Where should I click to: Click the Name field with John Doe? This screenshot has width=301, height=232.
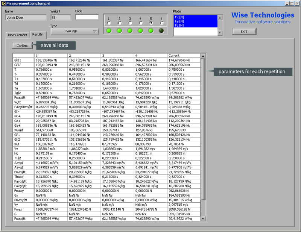[26, 17]
